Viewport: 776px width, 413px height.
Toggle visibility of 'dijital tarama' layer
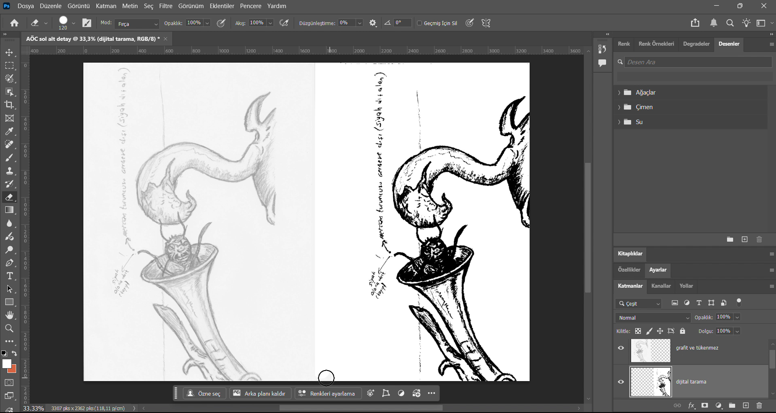pyautogui.click(x=621, y=382)
